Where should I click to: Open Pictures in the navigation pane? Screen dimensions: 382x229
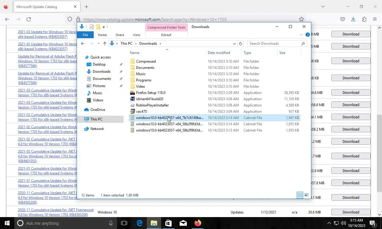(99, 86)
